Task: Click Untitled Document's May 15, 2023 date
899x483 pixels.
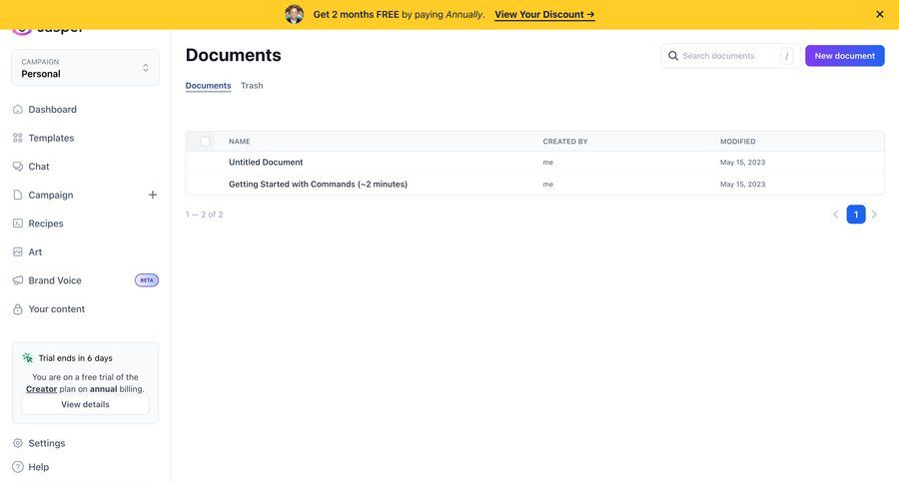Action: (742, 162)
